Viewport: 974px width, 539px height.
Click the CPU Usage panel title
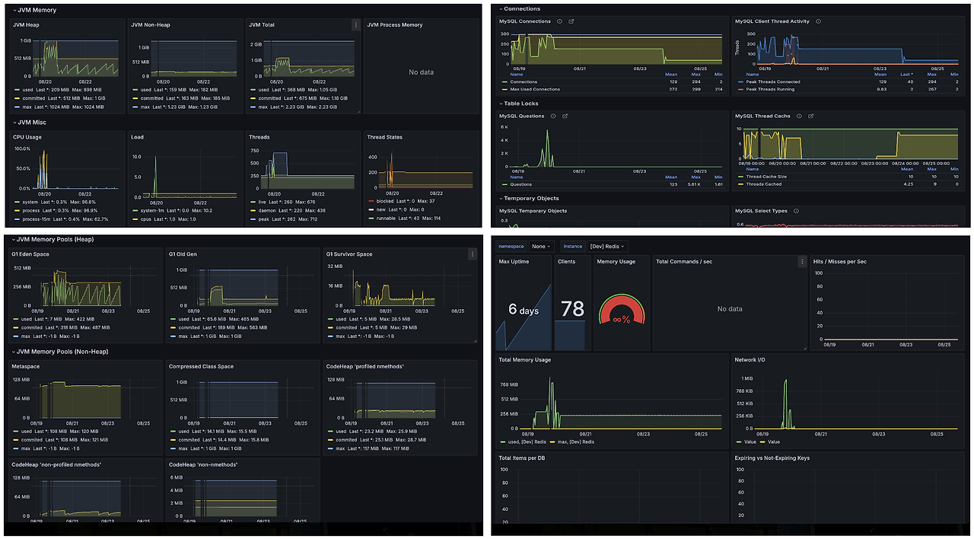(x=27, y=137)
